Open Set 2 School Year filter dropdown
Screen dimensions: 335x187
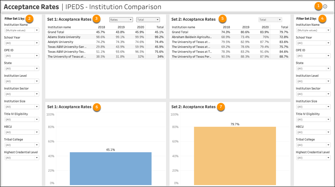point(314,43)
